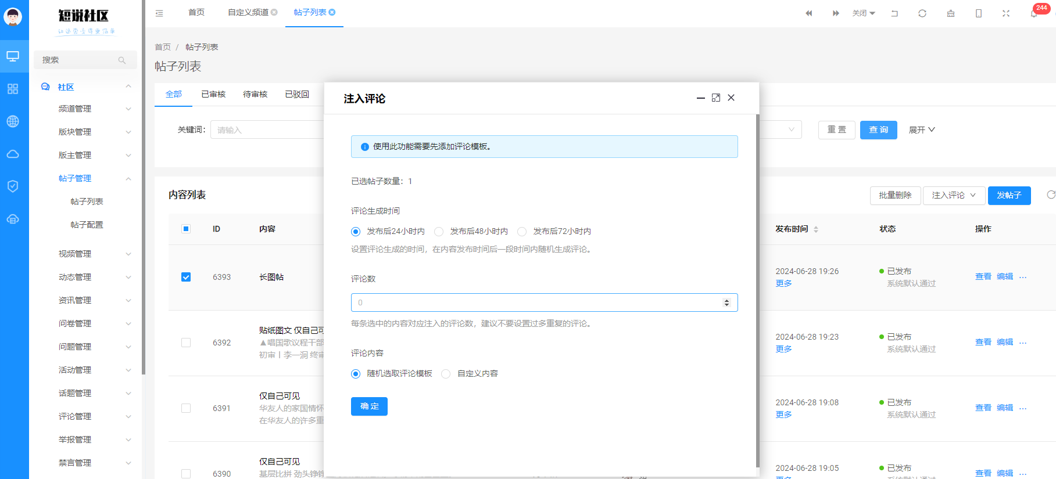1056x479 pixels.
Task: Refresh the 内容列表 table icon
Action: pos(1051,195)
